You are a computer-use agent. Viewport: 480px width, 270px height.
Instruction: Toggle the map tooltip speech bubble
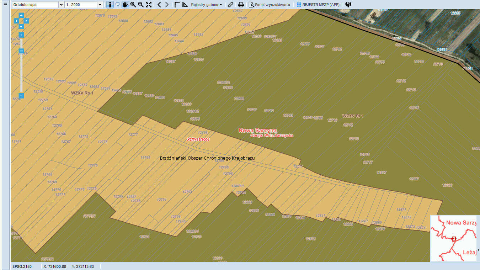[118, 5]
